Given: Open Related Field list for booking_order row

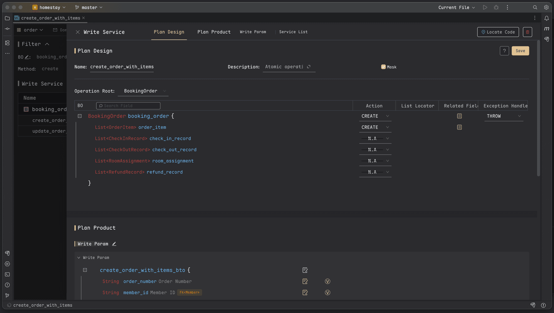Looking at the screenshot, I should click(459, 116).
